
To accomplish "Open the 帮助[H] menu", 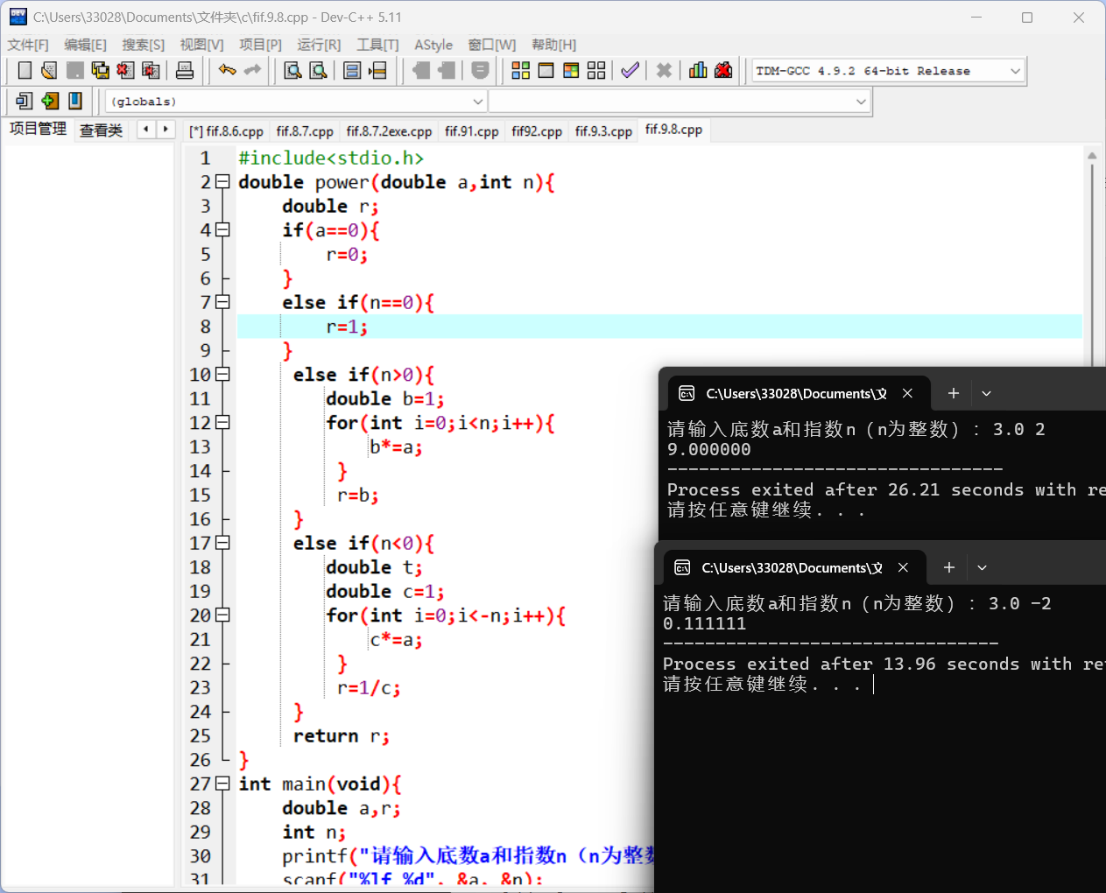I will [553, 45].
